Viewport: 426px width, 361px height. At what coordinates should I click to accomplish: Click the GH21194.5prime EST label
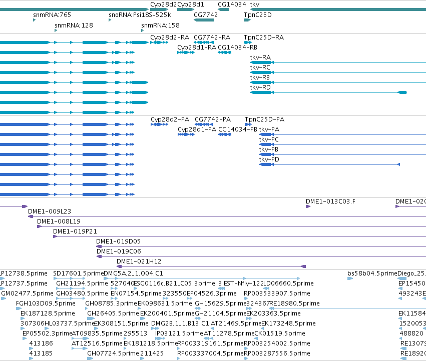point(82,283)
